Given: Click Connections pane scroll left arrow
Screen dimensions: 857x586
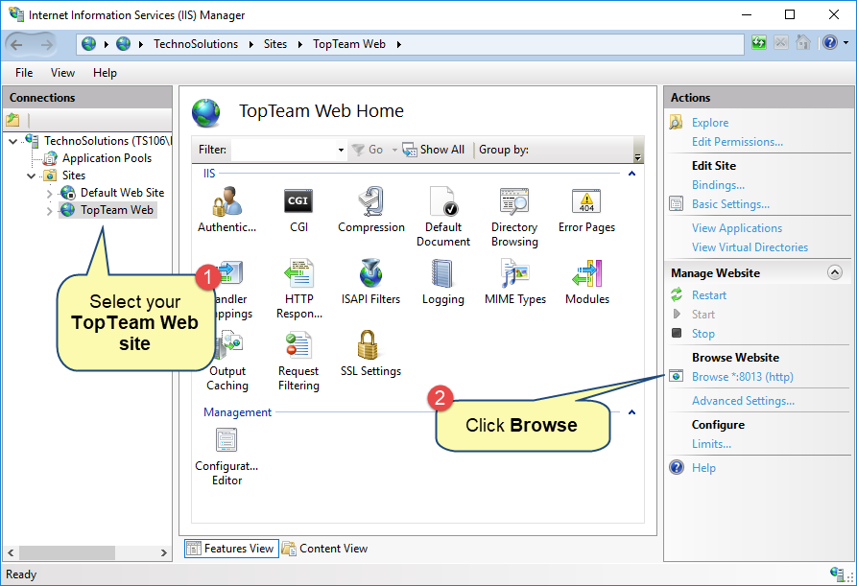Looking at the screenshot, I should (11, 552).
